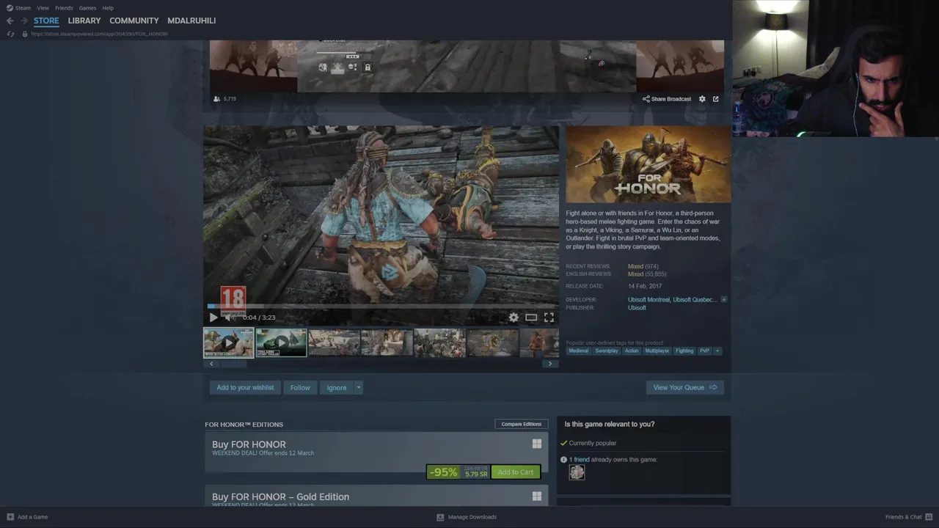Viewport: 939px width, 528px height.
Task: Open the Ubisoft Montreal developer link
Action: [x=648, y=300]
